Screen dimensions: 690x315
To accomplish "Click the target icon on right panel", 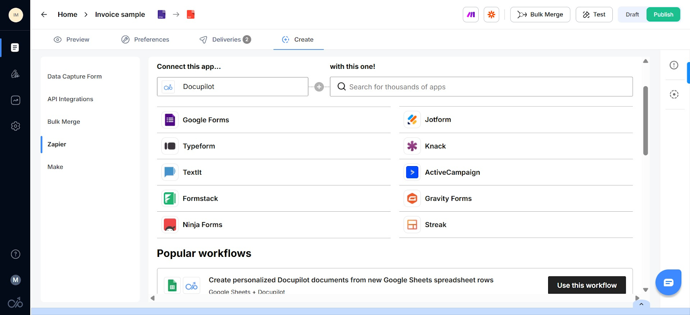I will (674, 94).
